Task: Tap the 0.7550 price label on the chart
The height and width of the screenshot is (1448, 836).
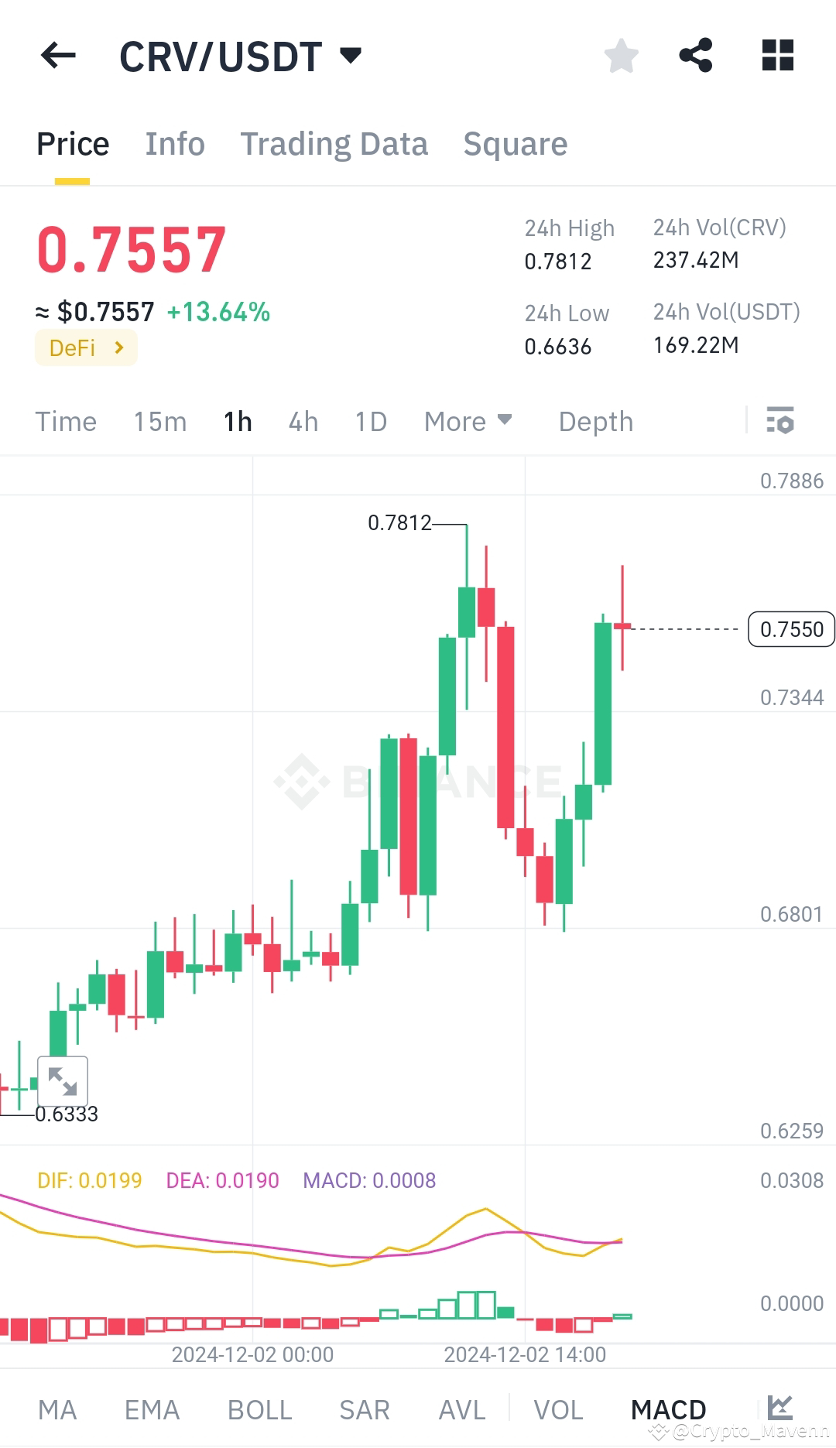Action: click(x=790, y=629)
